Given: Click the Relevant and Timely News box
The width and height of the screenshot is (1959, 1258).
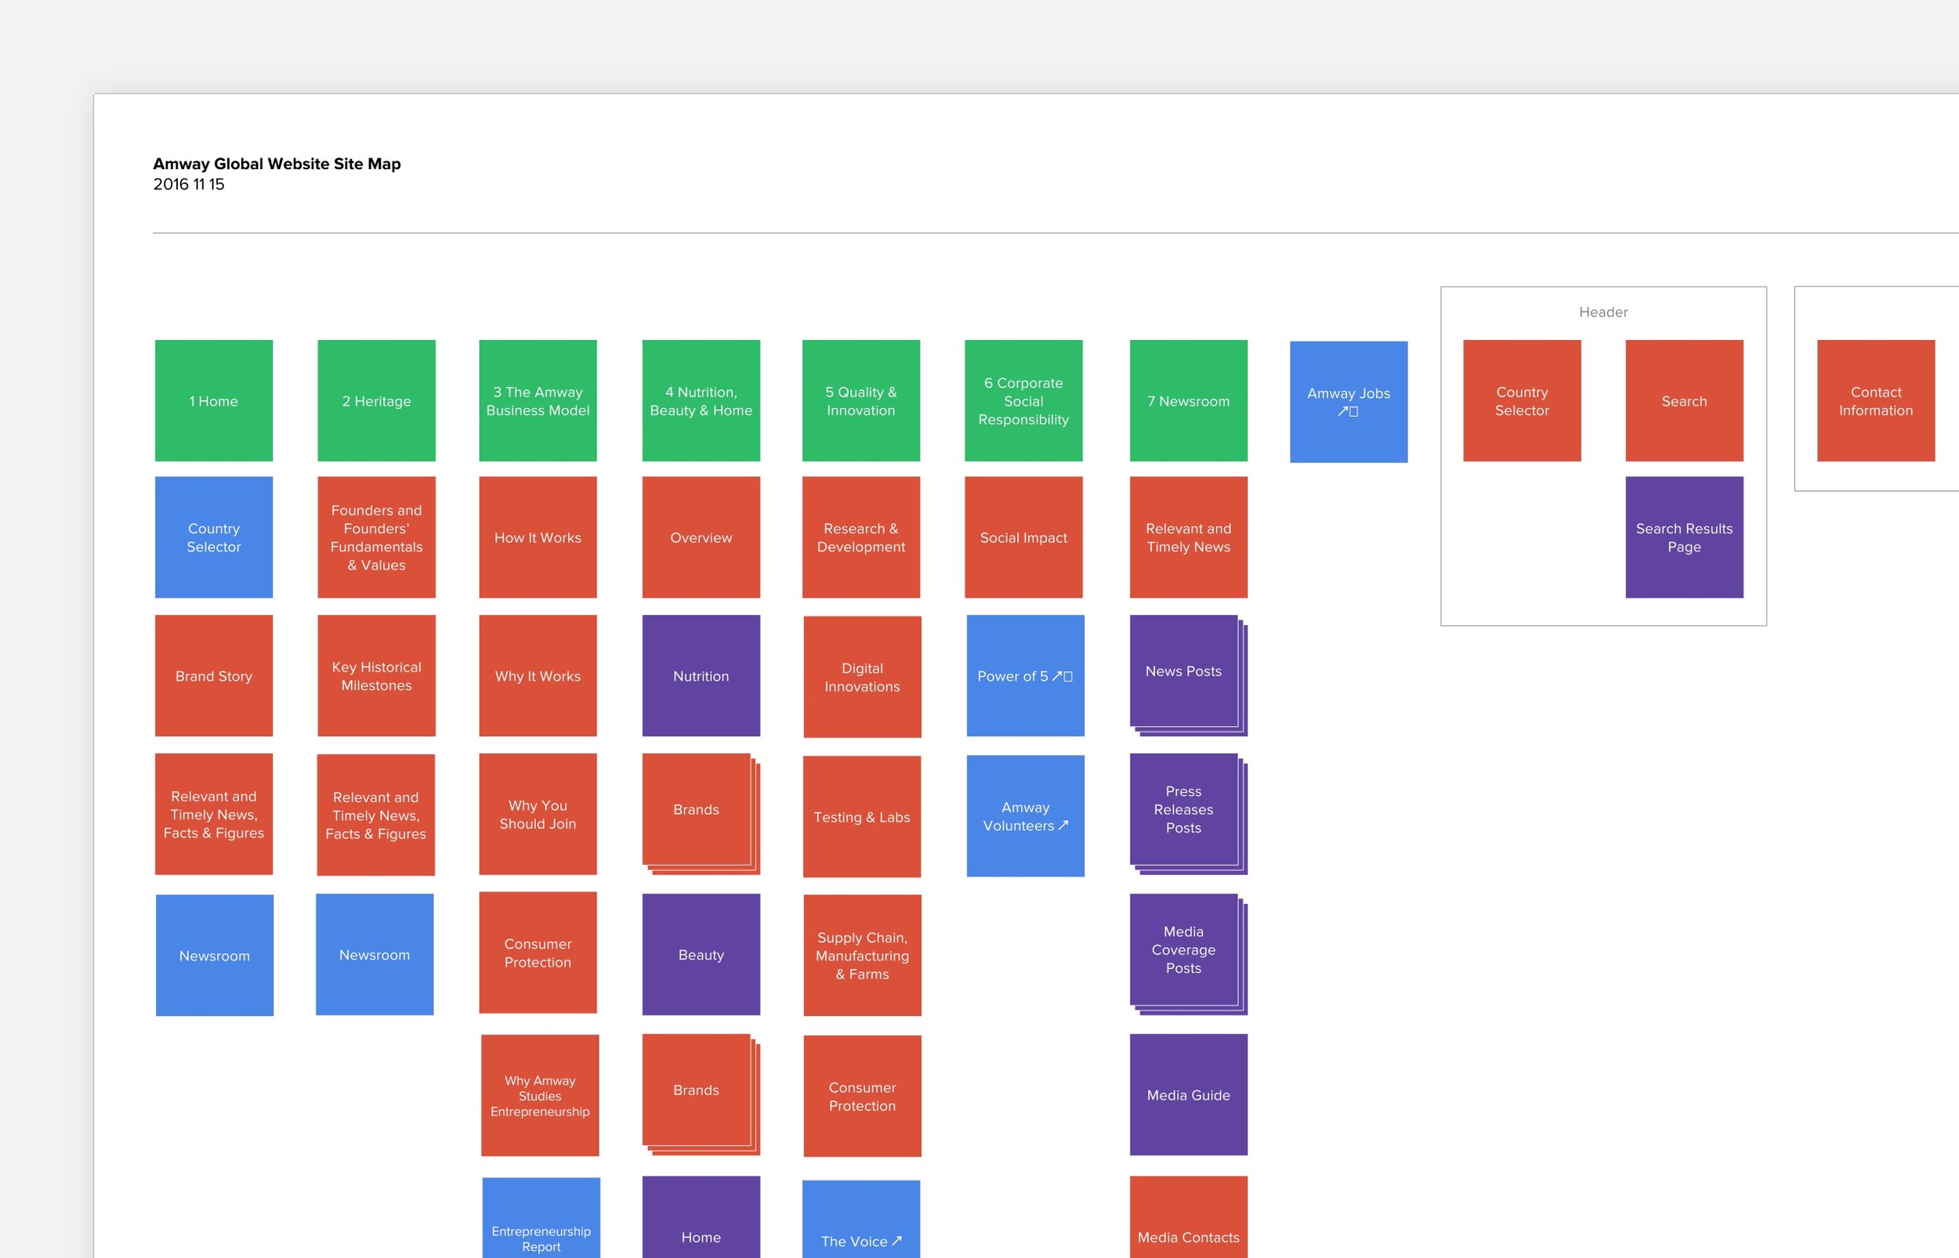Looking at the screenshot, I should click(x=1189, y=537).
